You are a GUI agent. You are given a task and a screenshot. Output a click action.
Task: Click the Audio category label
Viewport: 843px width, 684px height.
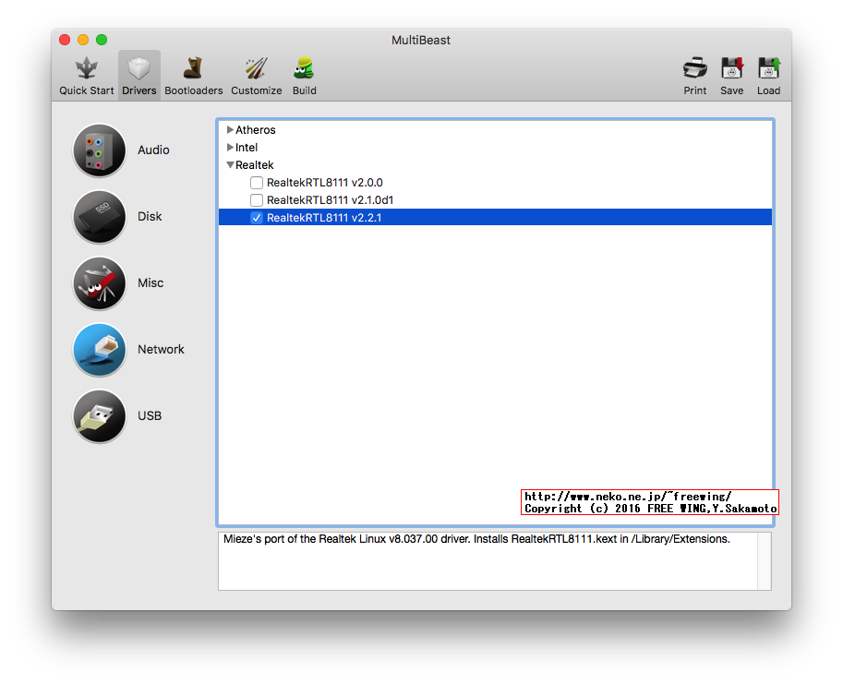(x=153, y=150)
